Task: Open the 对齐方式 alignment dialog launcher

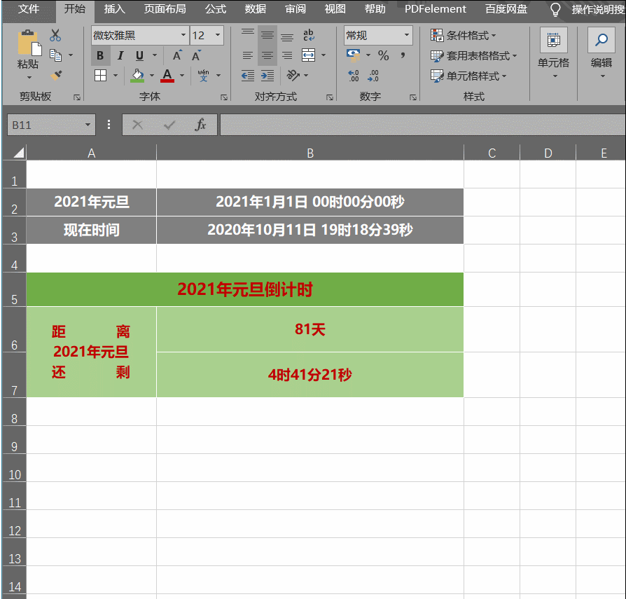Action: (330, 97)
